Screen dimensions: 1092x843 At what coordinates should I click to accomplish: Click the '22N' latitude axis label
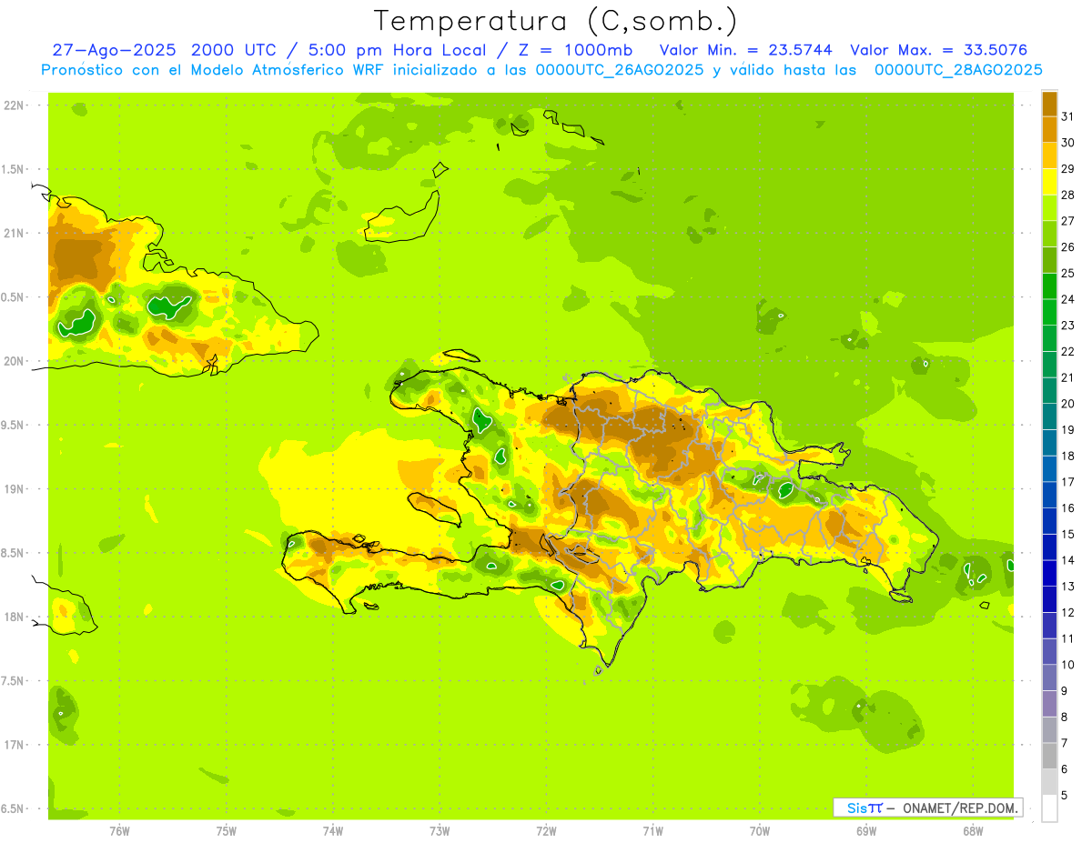click(15, 105)
